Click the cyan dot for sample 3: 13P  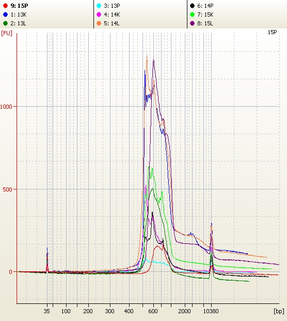tap(99, 6)
